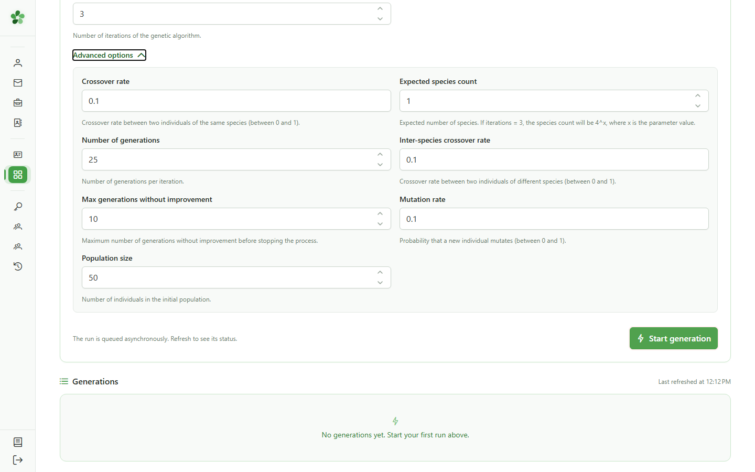Focus the Mutation rate input field

tap(554, 219)
